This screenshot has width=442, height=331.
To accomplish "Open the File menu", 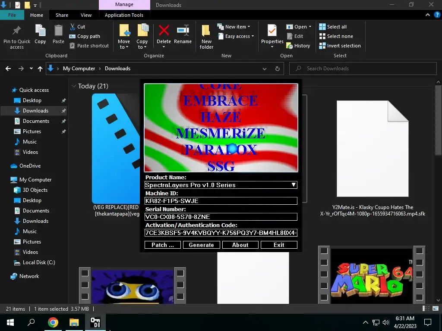I will [x=12, y=15].
